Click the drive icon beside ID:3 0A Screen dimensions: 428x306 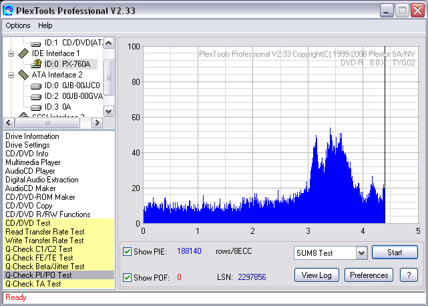tap(36, 108)
